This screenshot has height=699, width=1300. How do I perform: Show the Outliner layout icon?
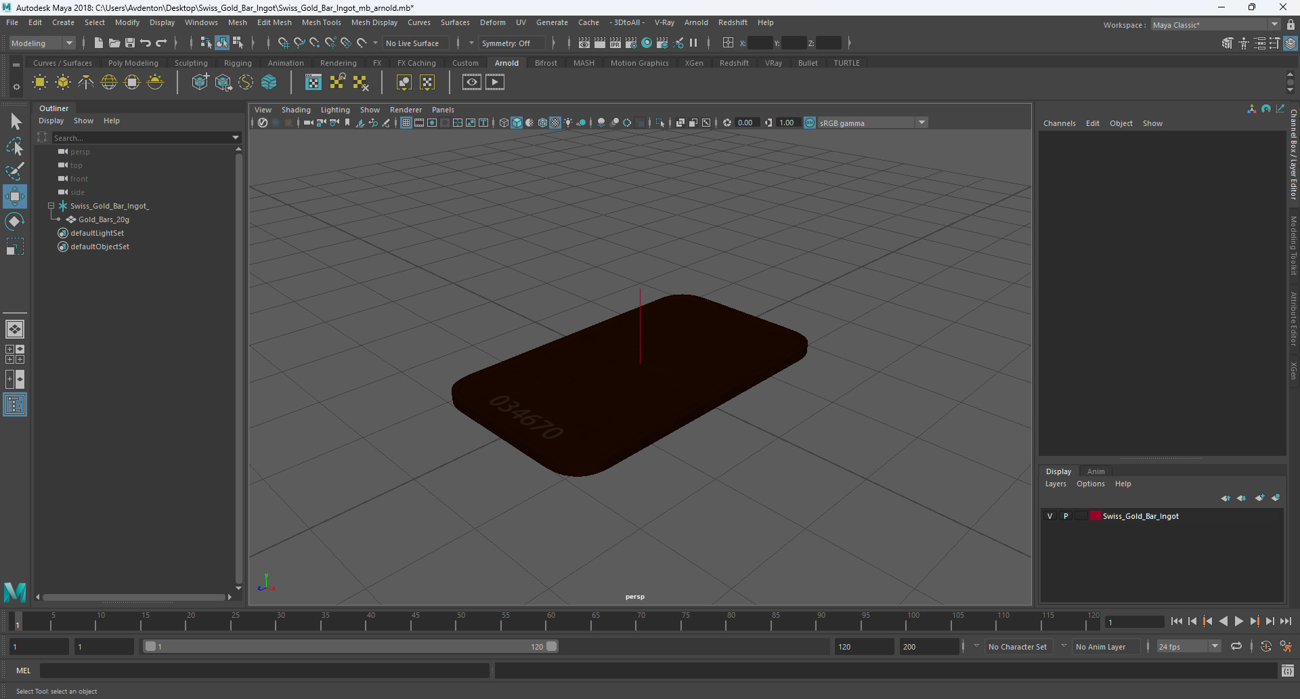point(15,404)
